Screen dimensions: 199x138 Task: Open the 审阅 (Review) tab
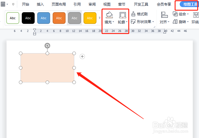[x=92, y=4]
